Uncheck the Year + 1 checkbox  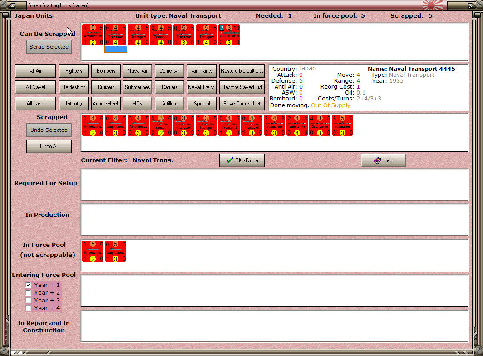pyautogui.click(x=28, y=285)
